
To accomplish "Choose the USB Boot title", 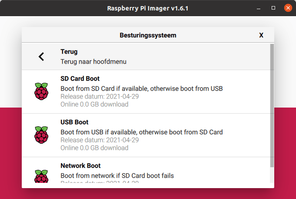I will pos(74,122).
